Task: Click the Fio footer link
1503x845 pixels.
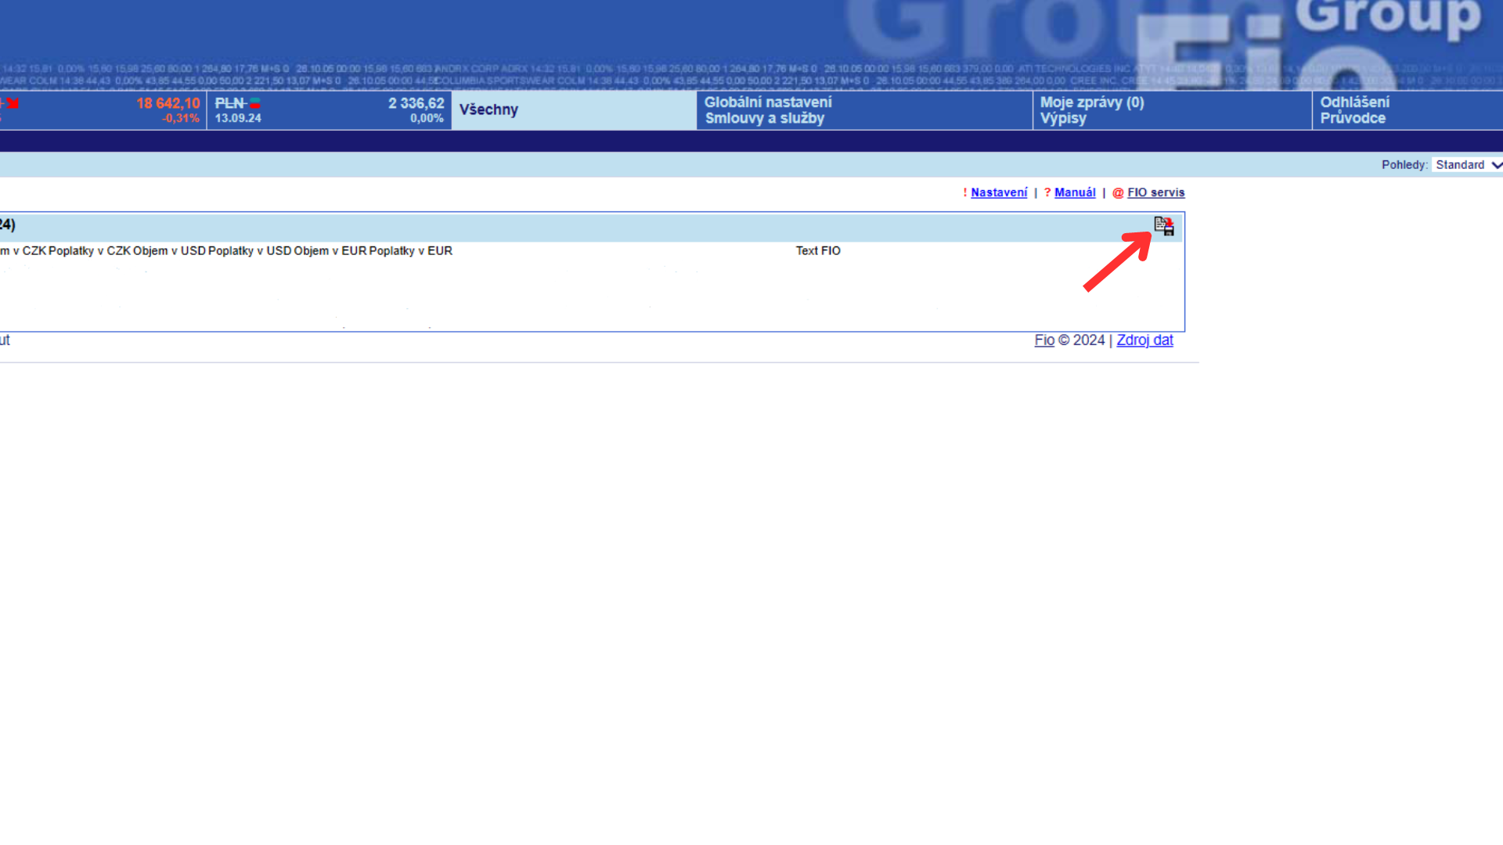Action: (x=1043, y=340)
